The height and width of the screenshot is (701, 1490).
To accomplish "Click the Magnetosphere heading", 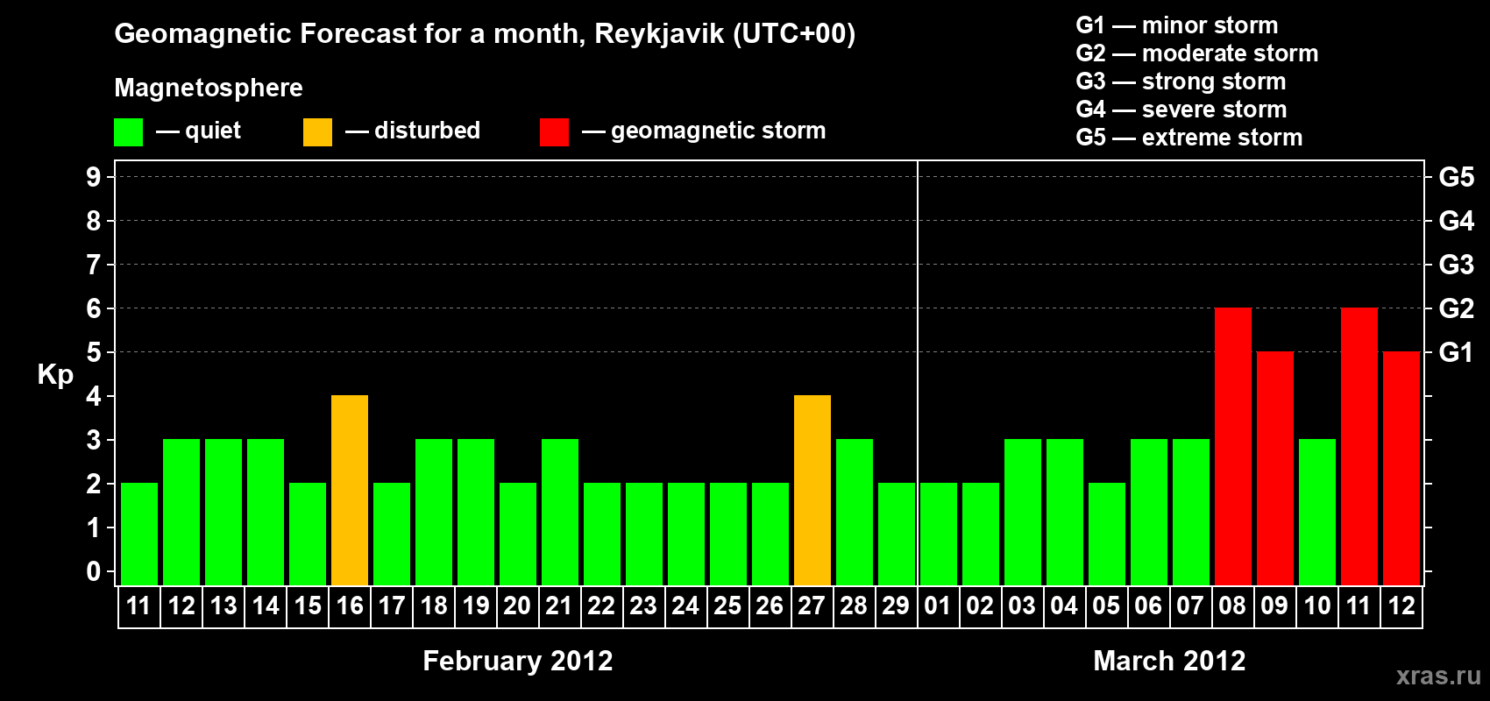I will [209, 88].
